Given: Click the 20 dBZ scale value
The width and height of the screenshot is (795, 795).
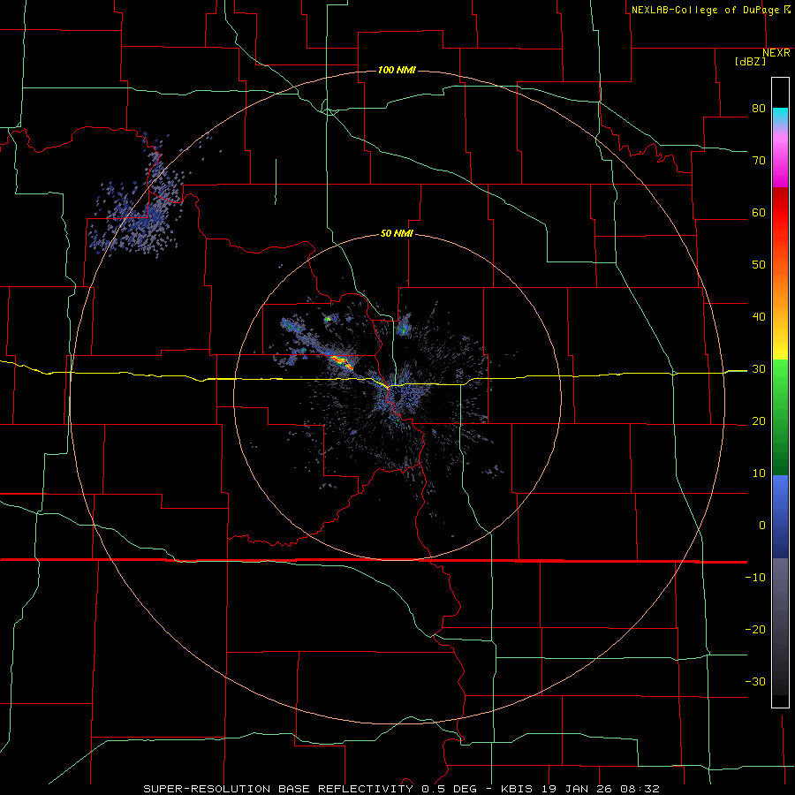Looking at the screenshot, I should pos(759,421).
